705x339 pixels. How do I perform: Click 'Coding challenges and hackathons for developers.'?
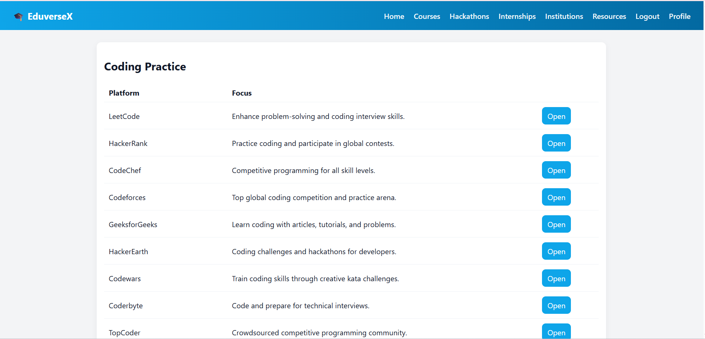point(314,252)
